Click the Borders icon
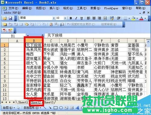 (x=125, y=18)
